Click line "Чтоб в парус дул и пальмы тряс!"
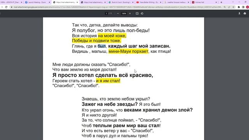The height and width of the screenshot is (140, 249). pos(115,136)
